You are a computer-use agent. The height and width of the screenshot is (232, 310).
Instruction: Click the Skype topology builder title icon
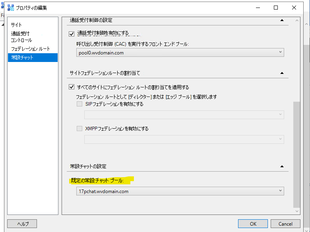tap(11, 8)
